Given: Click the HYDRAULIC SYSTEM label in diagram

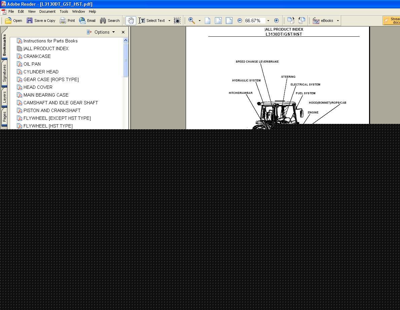Looking at the screenshot, I should point(246,80).
